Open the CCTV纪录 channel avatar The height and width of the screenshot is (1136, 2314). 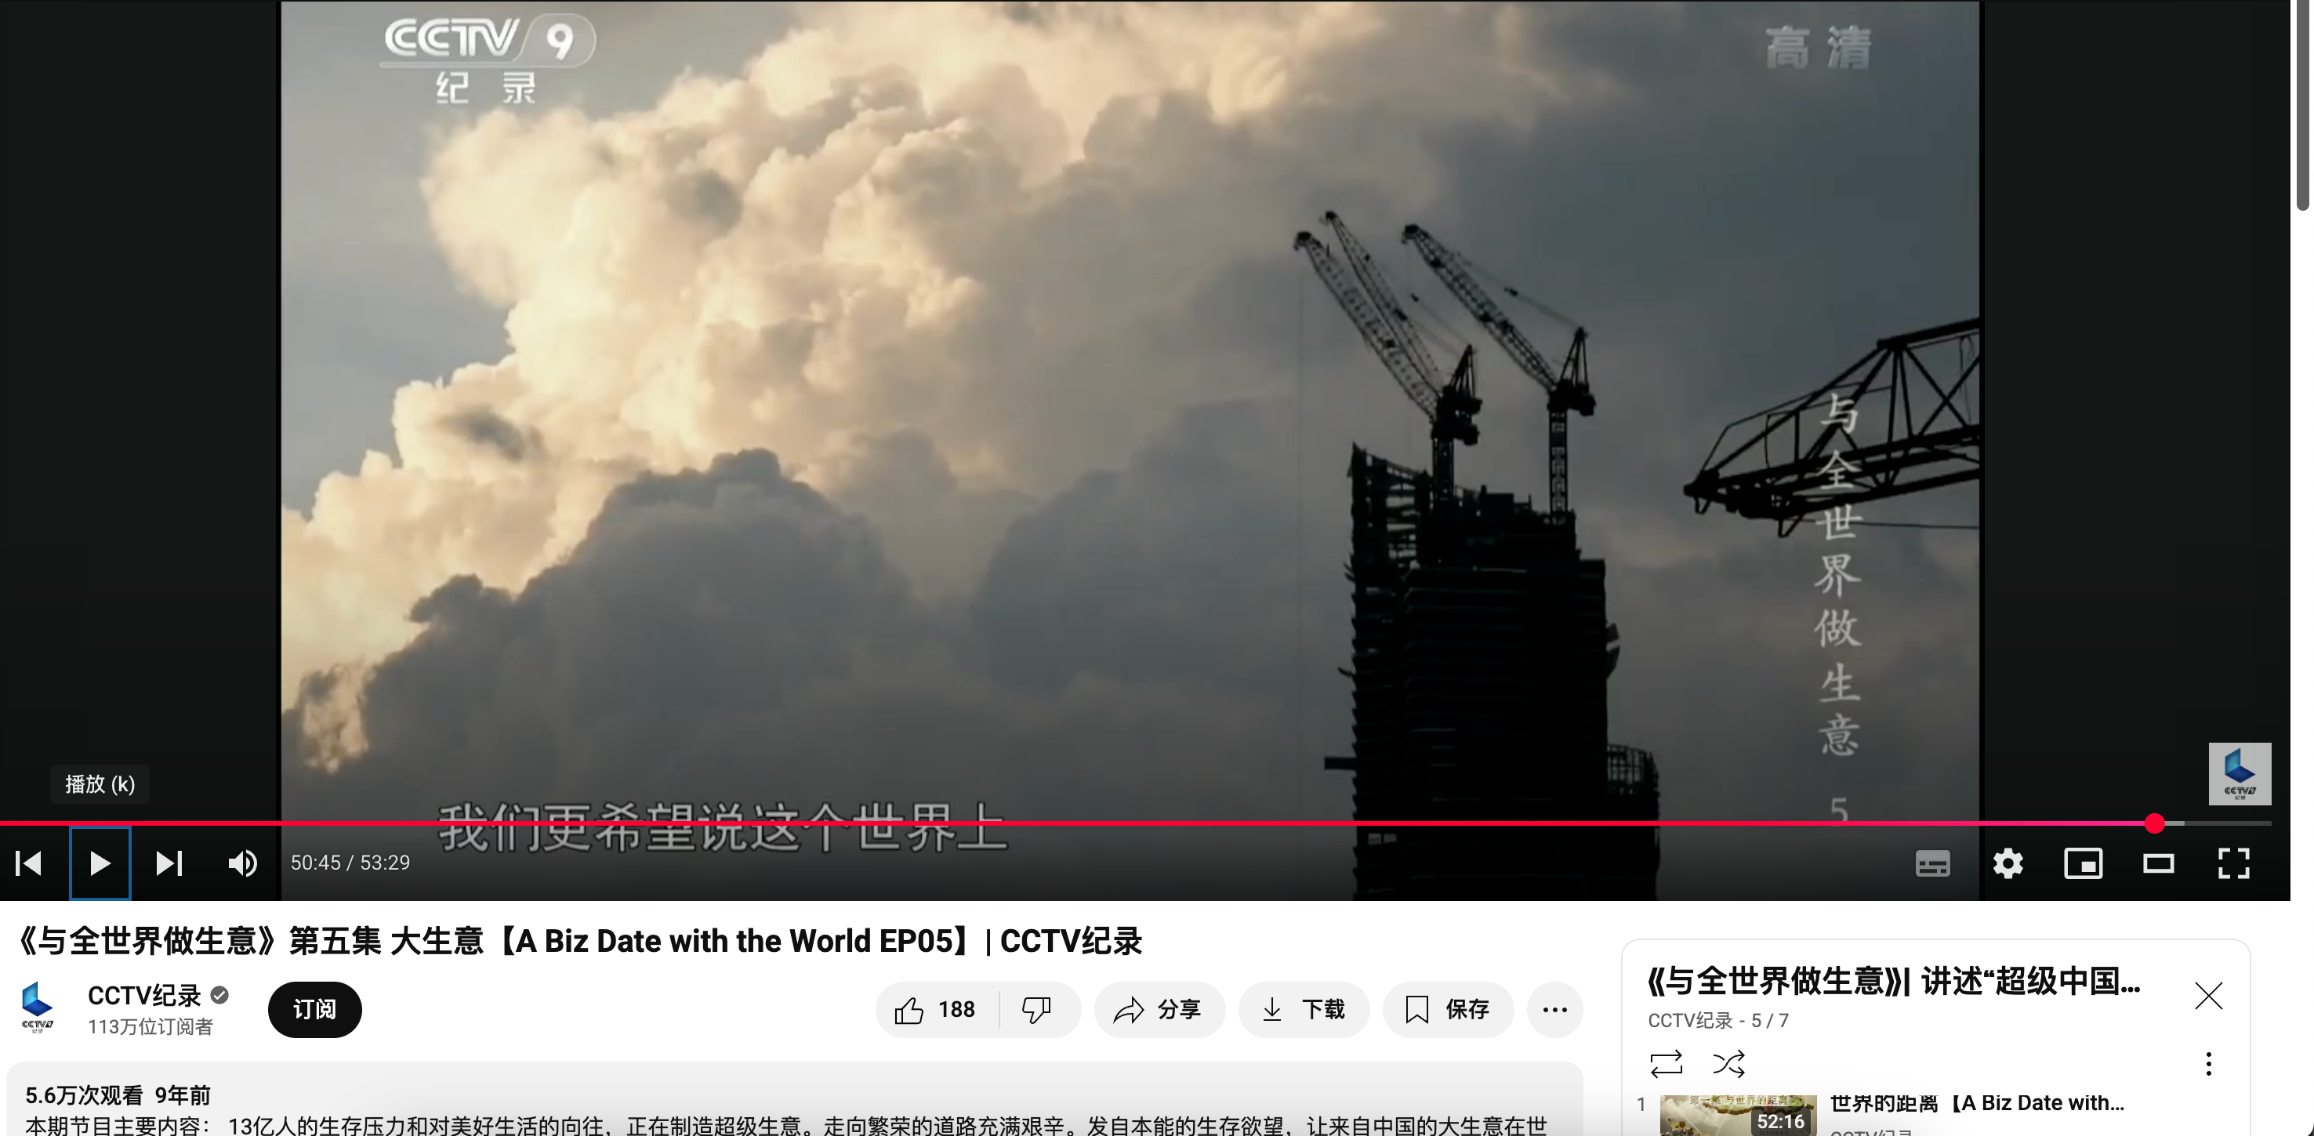[38, 1008]
